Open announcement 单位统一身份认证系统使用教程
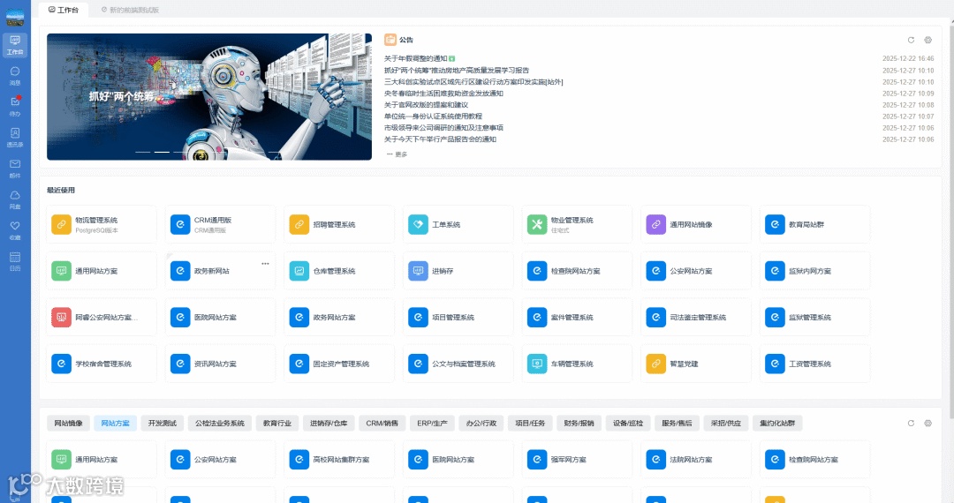Viewport: 954px width, 503px height. [433, 116]
